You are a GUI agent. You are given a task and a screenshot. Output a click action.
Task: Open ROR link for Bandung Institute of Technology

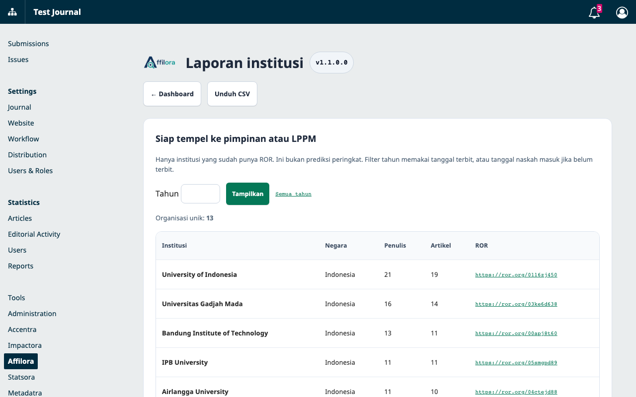(x=516, y=333)
